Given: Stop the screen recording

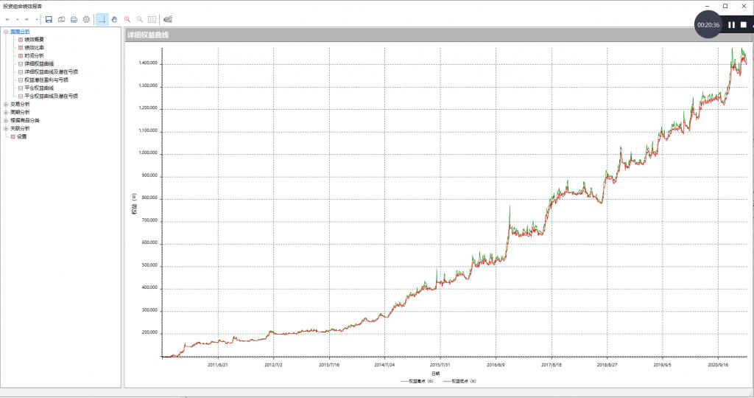Looking at the screenshot, I should click(x=744, y=25).
